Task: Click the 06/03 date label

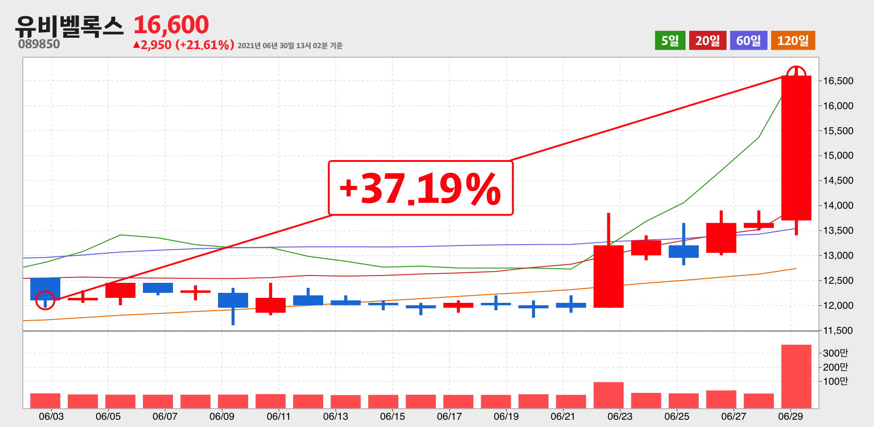Action: tap(51, 416)
